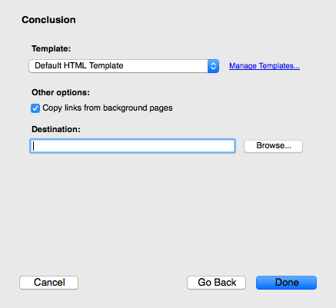Click the blue arrows on Template popup

tap(213, 66)
